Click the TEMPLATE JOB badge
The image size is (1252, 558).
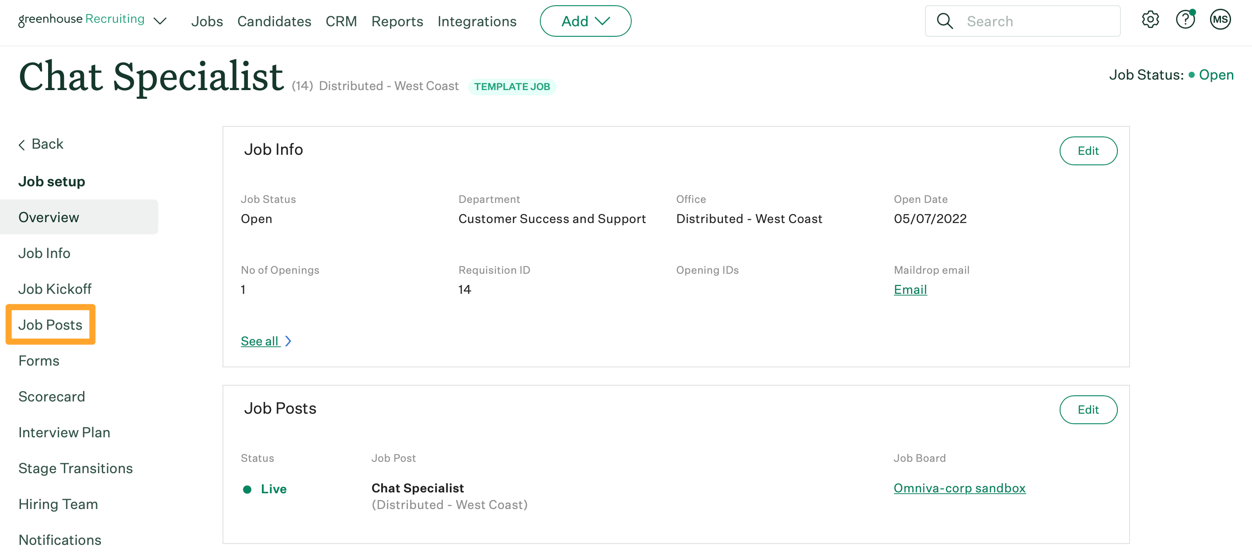pos(512,87)
